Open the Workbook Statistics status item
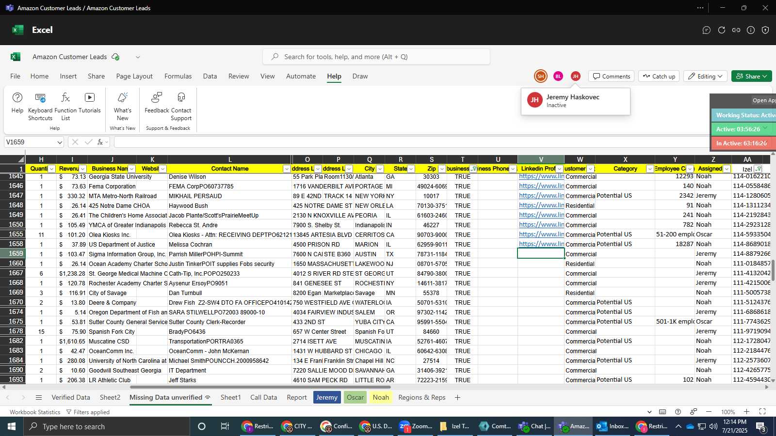Screen dimensions: 776x436 (x=35, y=412)
